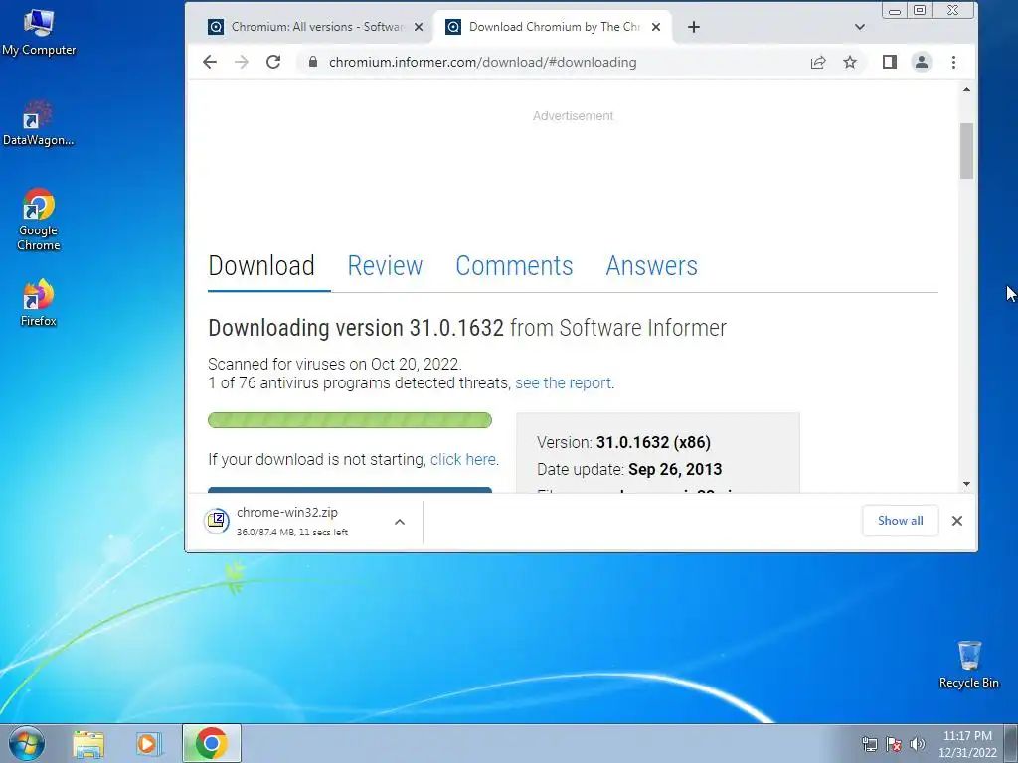Minimize the Chrome window

coord(895,10)
